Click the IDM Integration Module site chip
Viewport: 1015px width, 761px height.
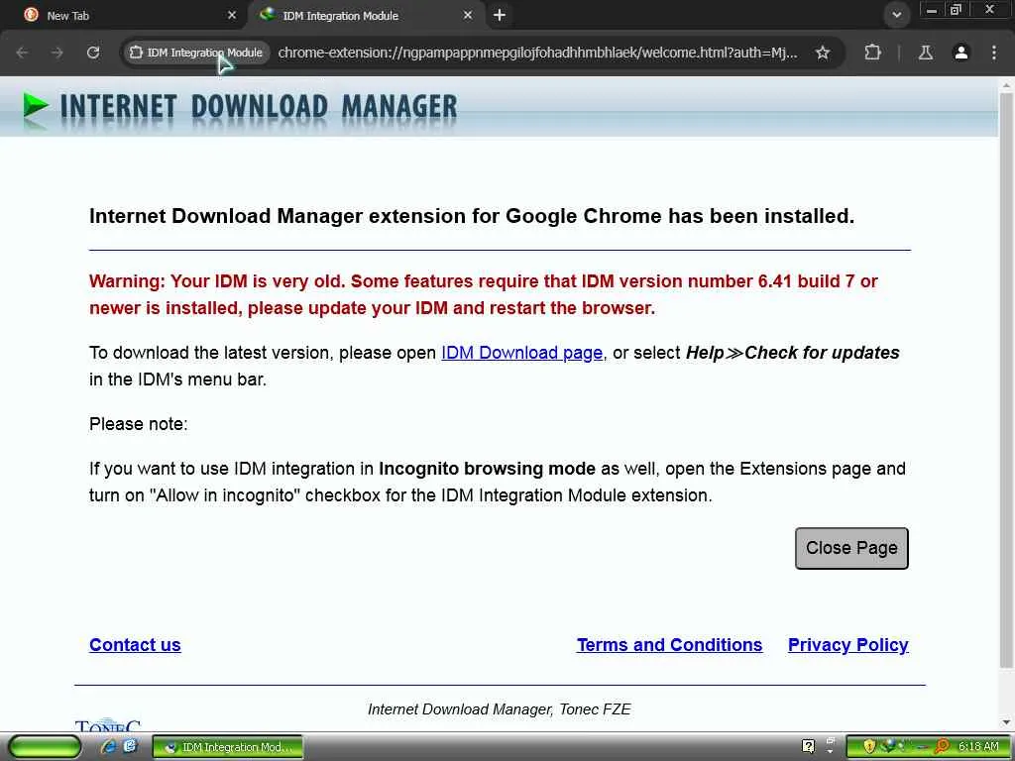[197, 53]
